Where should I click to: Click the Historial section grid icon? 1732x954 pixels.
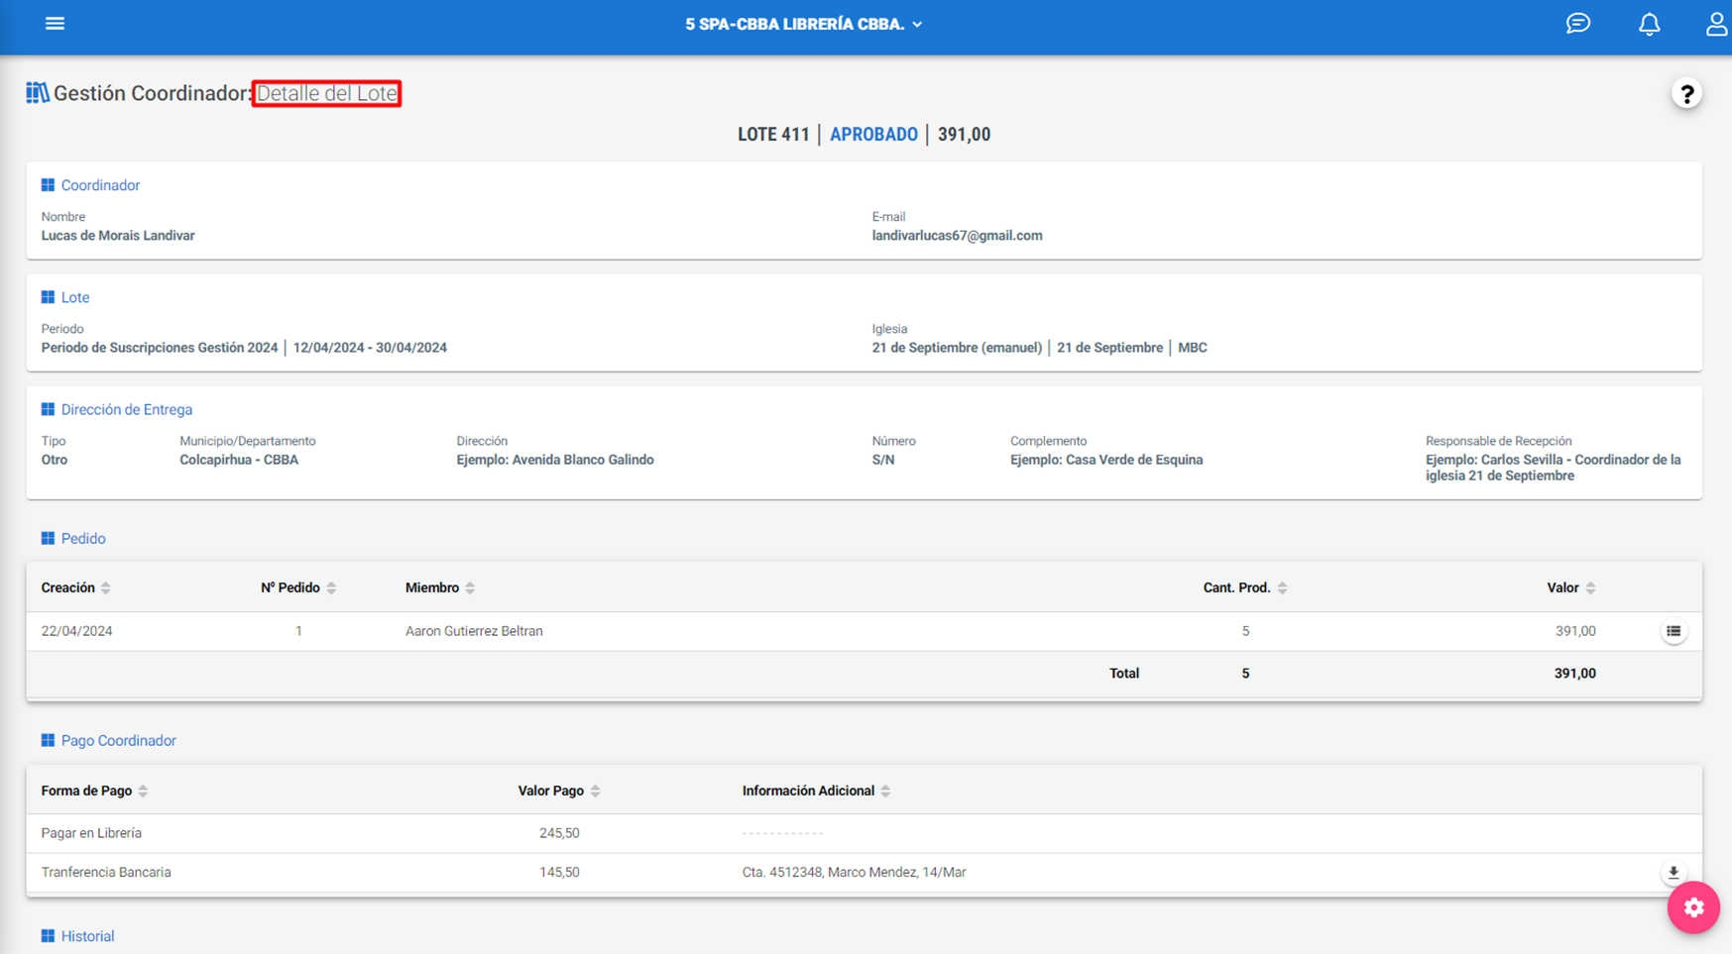48,936
